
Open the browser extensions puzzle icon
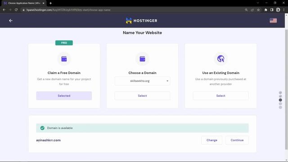(265, 10)
